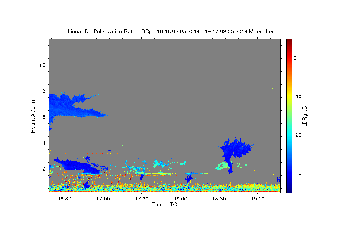The height and width of the screenshot is (231, 347).
Task: Click the colorbar value 0
Action: point(295,58)
